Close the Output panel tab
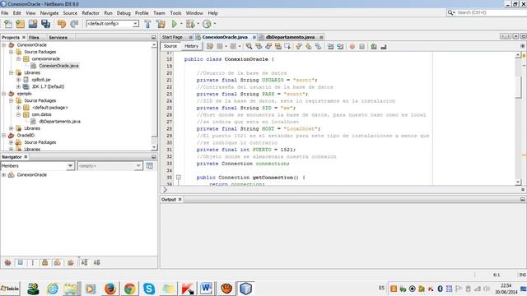The width and height of the screenshot is (527, 296). (180, 199)
